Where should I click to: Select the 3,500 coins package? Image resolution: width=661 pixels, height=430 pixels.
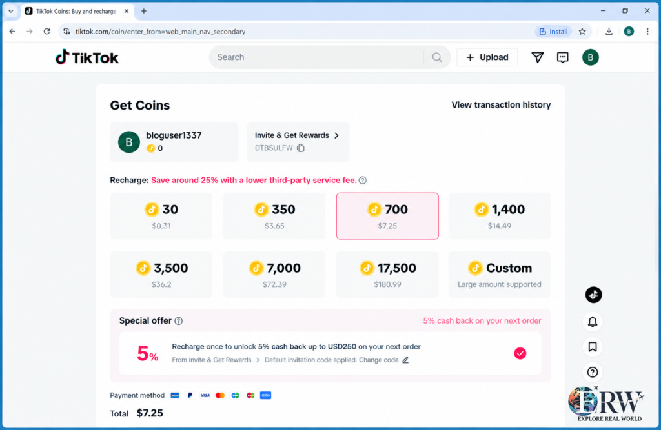click(x=161, y=275)
